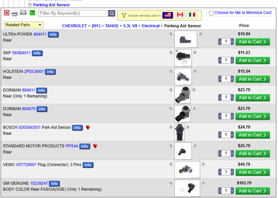Open Info for STANDARD MOTOR PRODUCTS PPS44

(x=85, y=146)
